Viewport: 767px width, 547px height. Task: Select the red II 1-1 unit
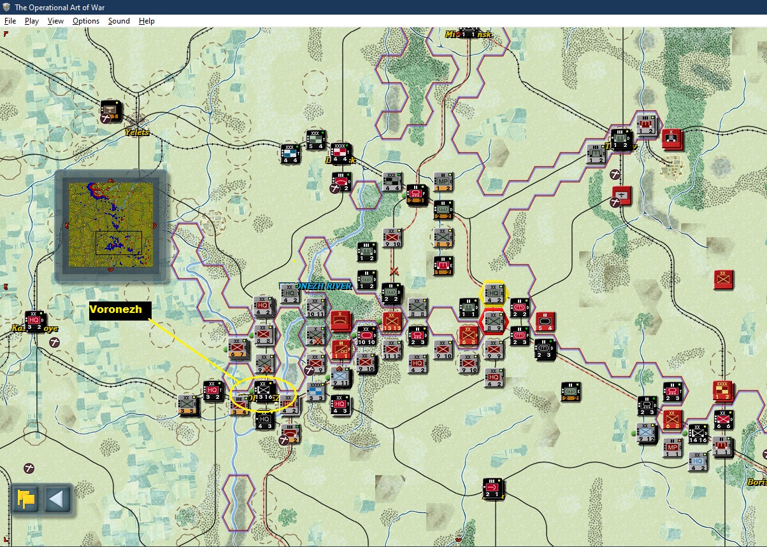341,350
